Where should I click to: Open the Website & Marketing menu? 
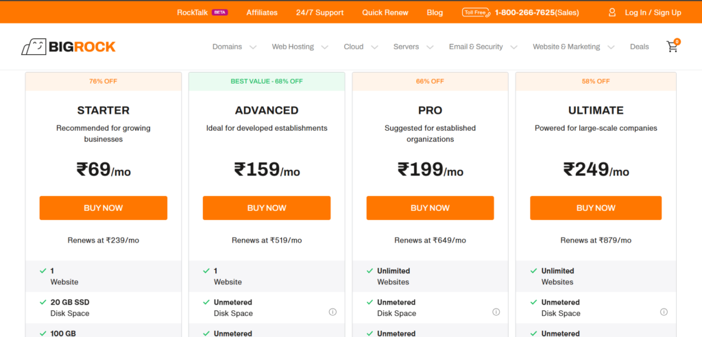point(572,47)
